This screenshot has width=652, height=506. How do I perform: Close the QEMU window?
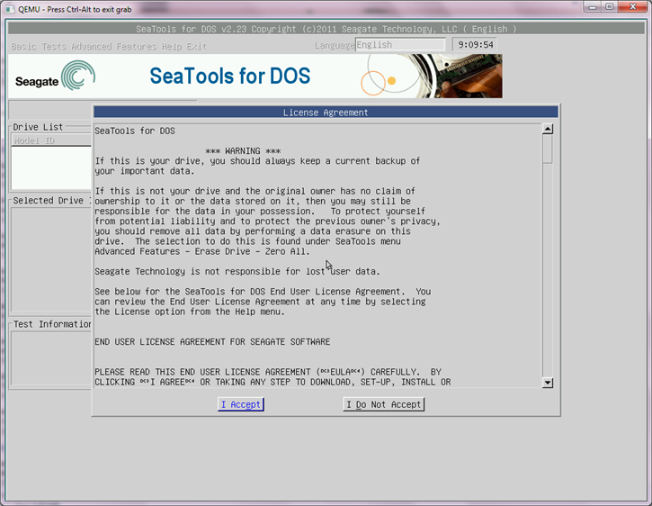coord(633,7)
